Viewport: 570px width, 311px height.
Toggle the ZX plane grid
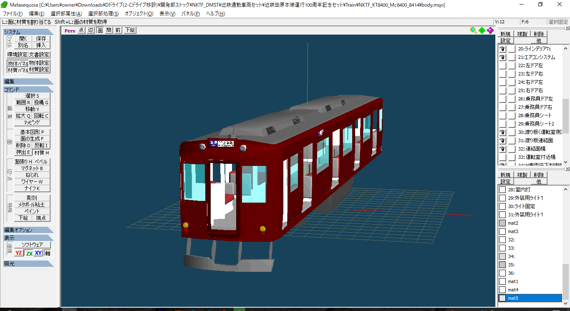point(29,253)
